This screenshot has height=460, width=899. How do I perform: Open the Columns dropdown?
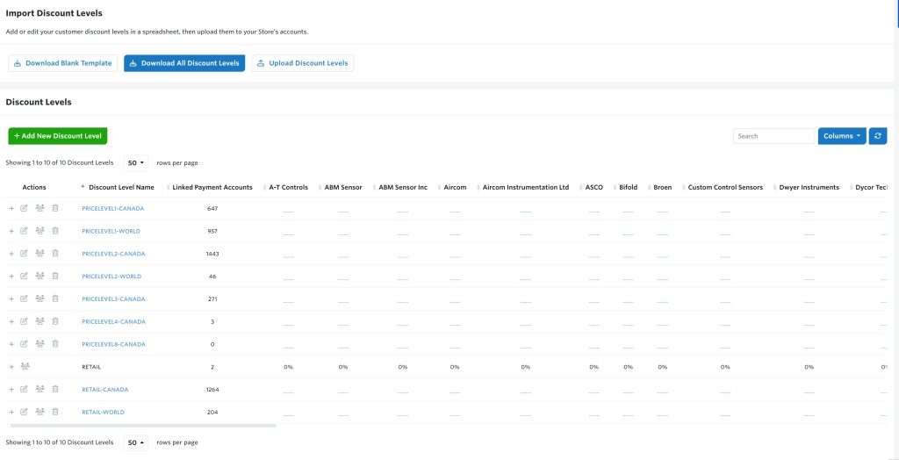click(x=842, y=136)
